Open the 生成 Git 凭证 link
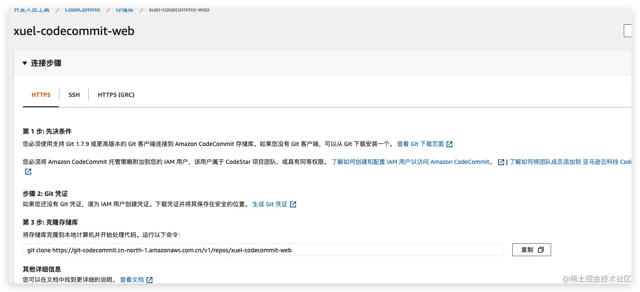Screen dimensions: 640x292 [270, 204]
